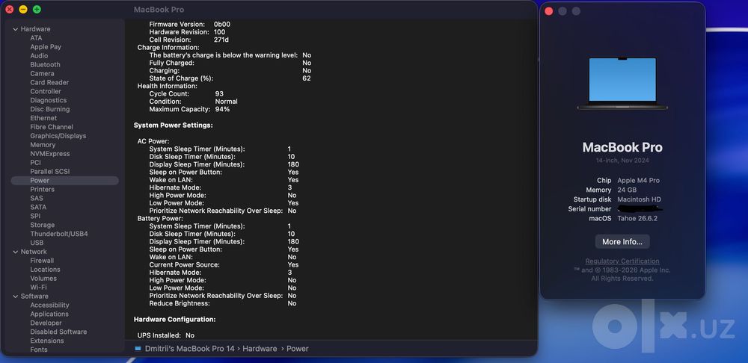The height and width of the screenshot is (363, 748).
Task: Click the Maximum Capacity value 94%
Action: click(x=222, y=109)
